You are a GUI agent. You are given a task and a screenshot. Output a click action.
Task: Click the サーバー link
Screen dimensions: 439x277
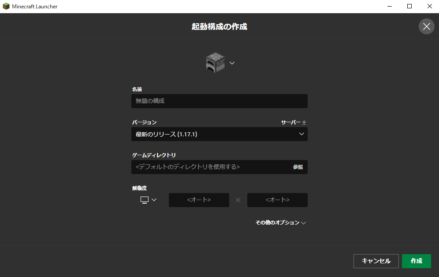[x=290, y=122]
